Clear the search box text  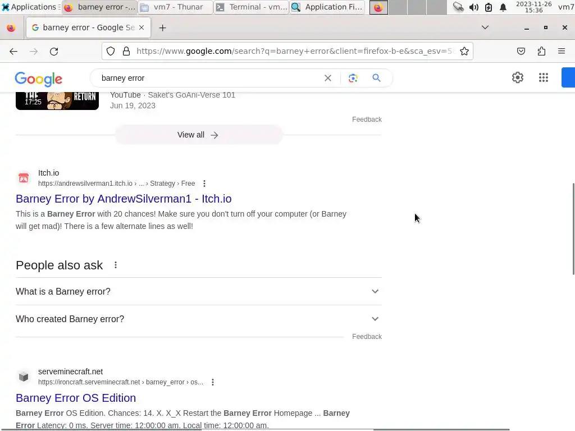[328, 78]
